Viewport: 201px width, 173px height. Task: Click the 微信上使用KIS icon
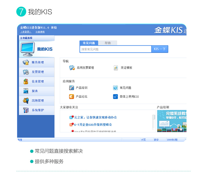[x=116, y=97]
